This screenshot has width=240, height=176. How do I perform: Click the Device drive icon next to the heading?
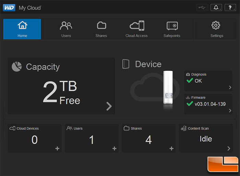[126, 64]
